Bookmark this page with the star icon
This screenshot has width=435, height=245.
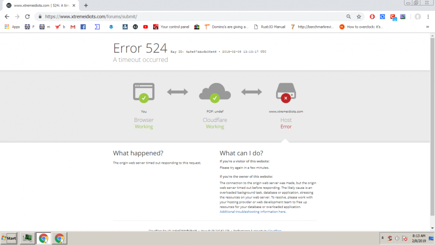[x=359, y=17]
